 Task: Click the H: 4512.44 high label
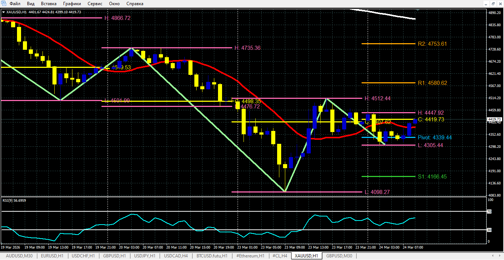point(378,98)
